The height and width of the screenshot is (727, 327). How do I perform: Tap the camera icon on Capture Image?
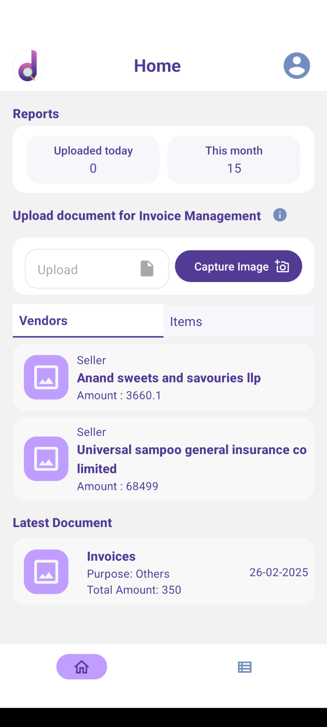(282, 266)
